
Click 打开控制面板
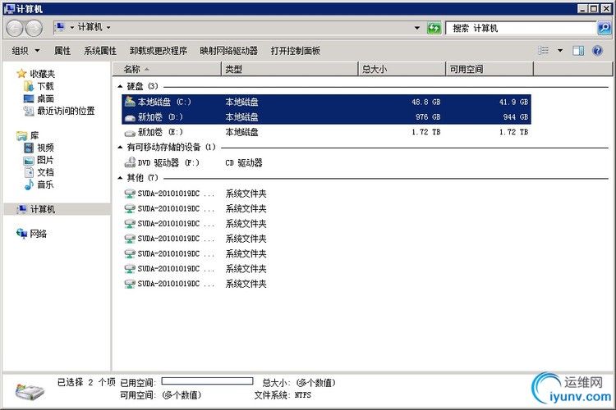point(295,51)
